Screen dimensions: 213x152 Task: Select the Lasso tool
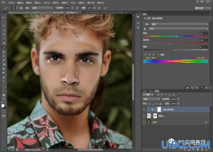tap(4, 26)
